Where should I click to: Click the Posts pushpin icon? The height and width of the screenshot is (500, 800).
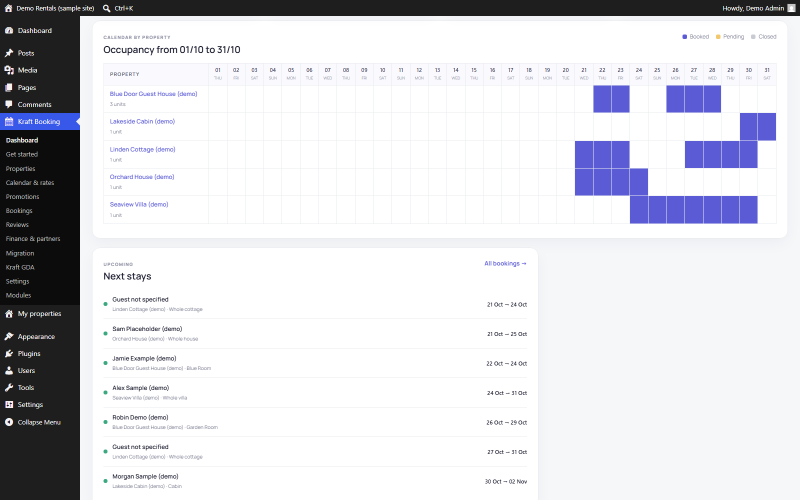click(9, 53)
